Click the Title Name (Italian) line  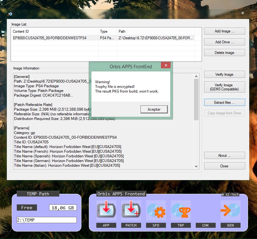click(67, 165)
